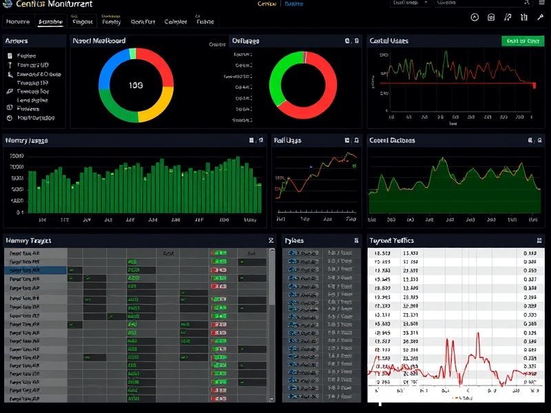This screenshot has height=413, width=551.
Task: Select the blue-highlighted row in the status table
Action: click(x=36, y=270)
